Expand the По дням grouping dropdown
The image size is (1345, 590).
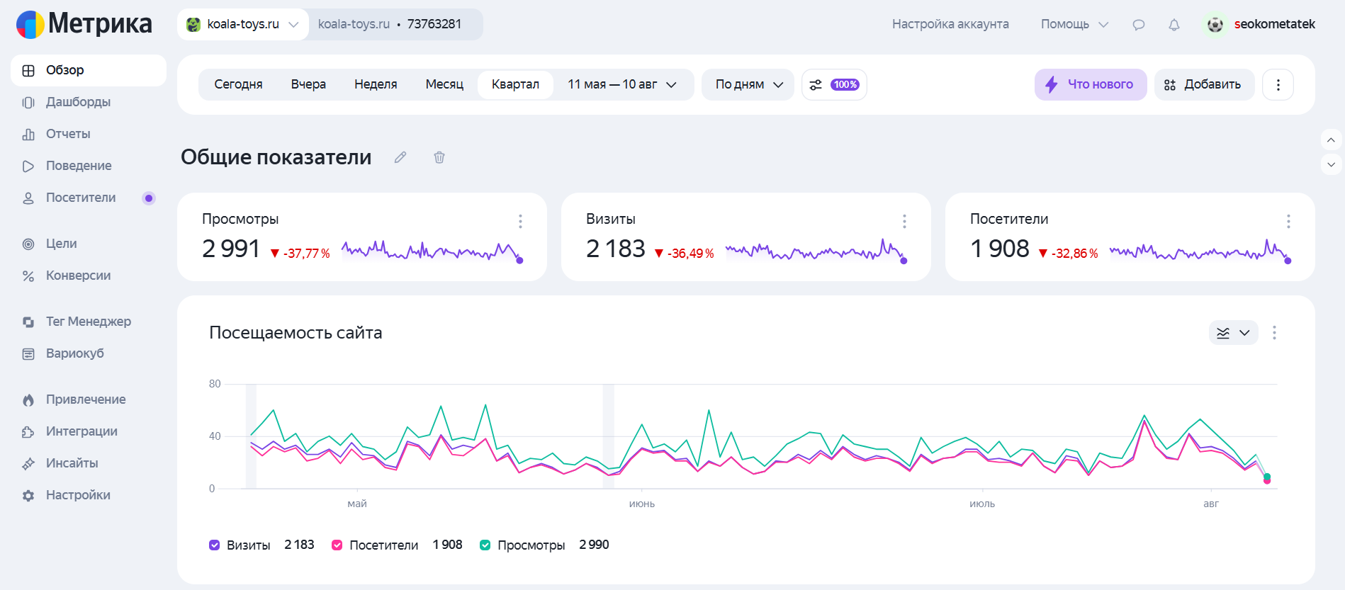pos(748,84)
